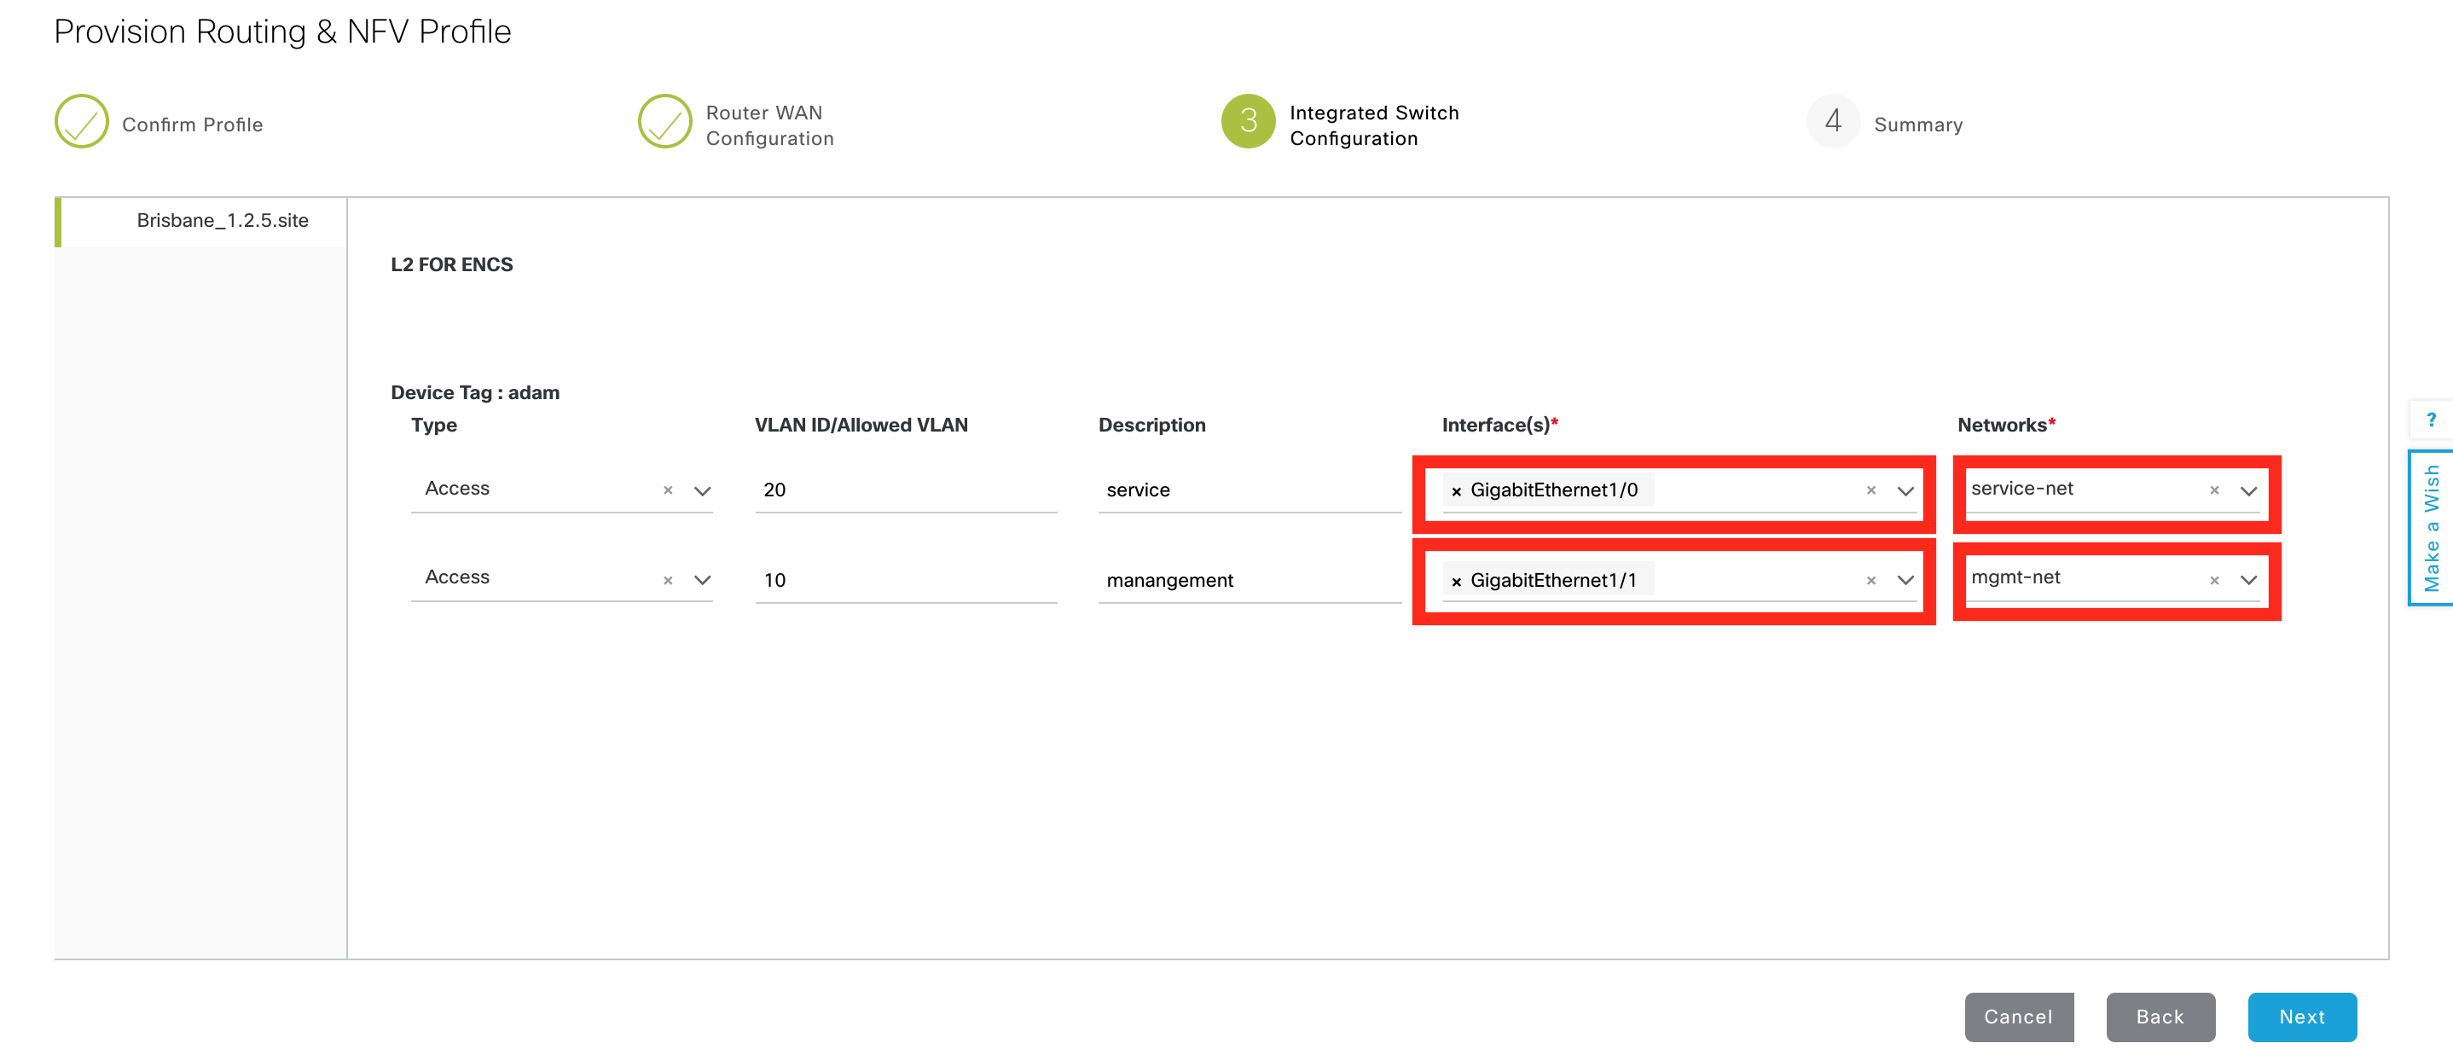This screenshot has height=1049, width=2453.
Task: Click the Next button
Action: pos(2301,1017)
